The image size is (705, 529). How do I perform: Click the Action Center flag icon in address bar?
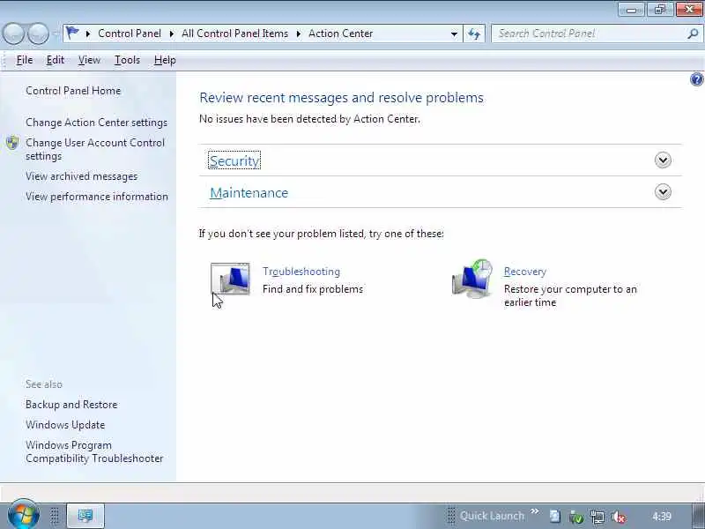pos(72,33)
